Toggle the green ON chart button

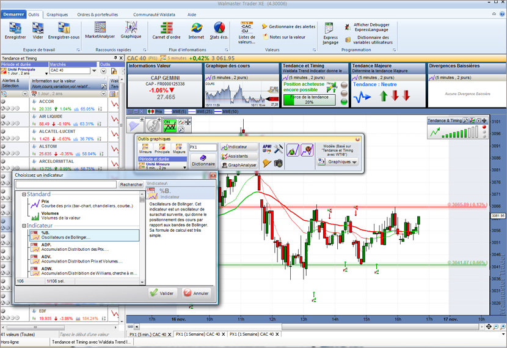coord(170,125)
